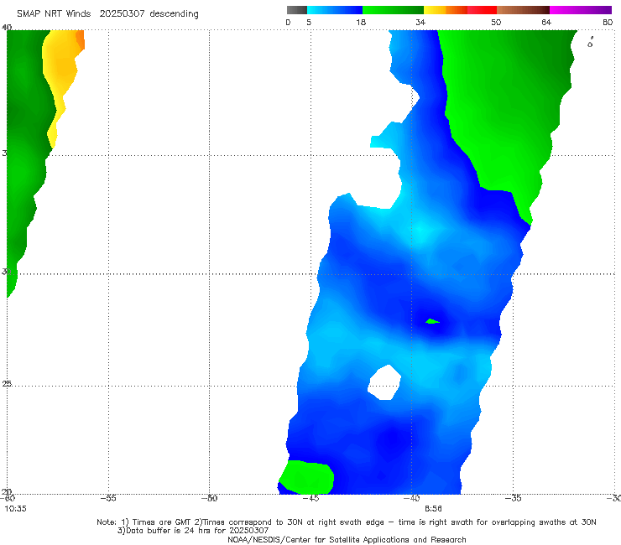Click the swath time under longitude -40

click(433, 509)
